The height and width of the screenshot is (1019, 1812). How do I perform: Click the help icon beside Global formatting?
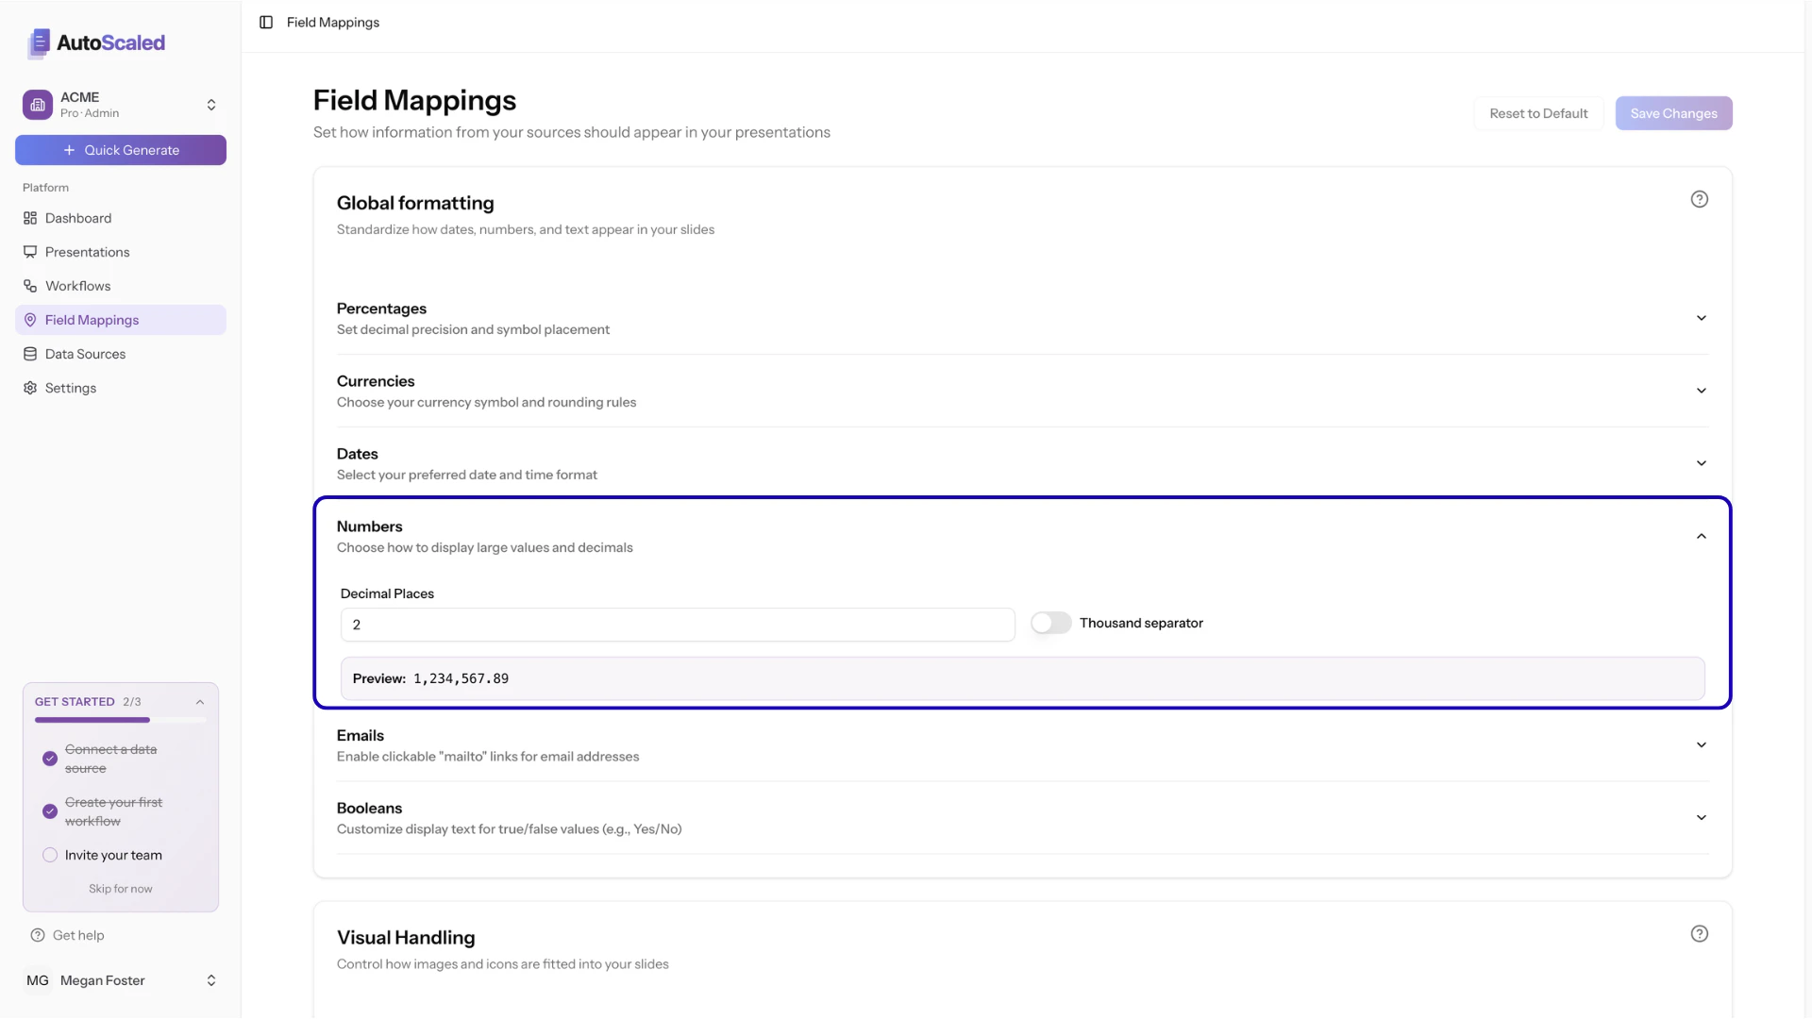(x=1699, y=199)
